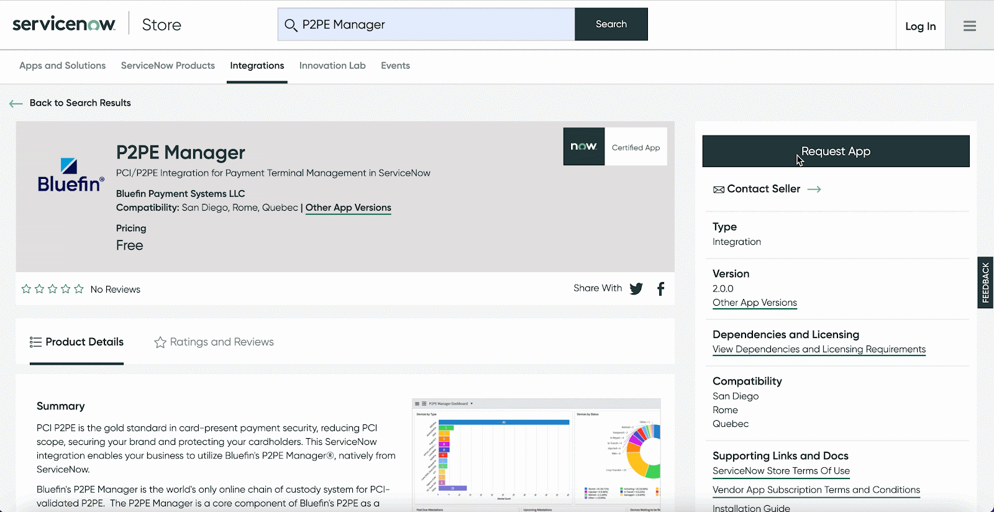
Task: Click the Ratings and Reviews star icon
Action: tap(160, 342)
